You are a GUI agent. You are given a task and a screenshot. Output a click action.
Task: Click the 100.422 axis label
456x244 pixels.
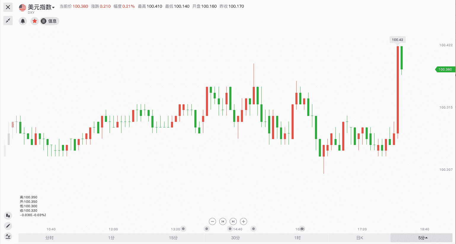[x=446, y=45]
